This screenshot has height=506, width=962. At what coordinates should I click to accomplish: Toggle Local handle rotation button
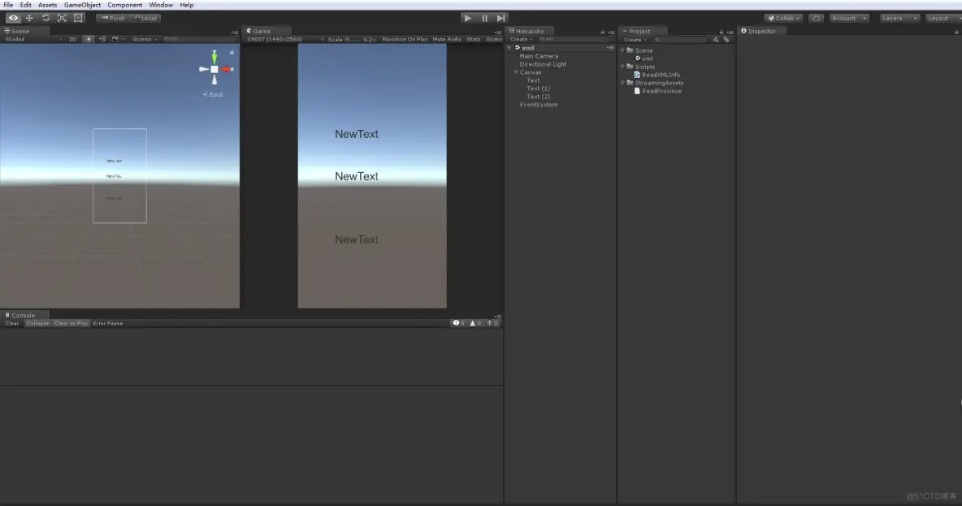point(145,19)
